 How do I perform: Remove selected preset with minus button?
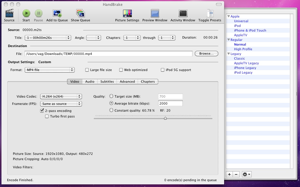click(236, 174)
